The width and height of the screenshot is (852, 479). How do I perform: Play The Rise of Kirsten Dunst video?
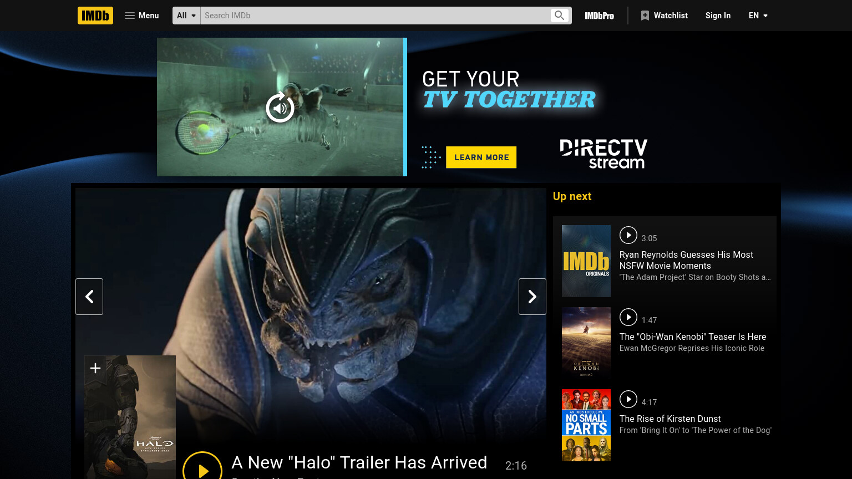pyautogui.click(x=628, y=399)
